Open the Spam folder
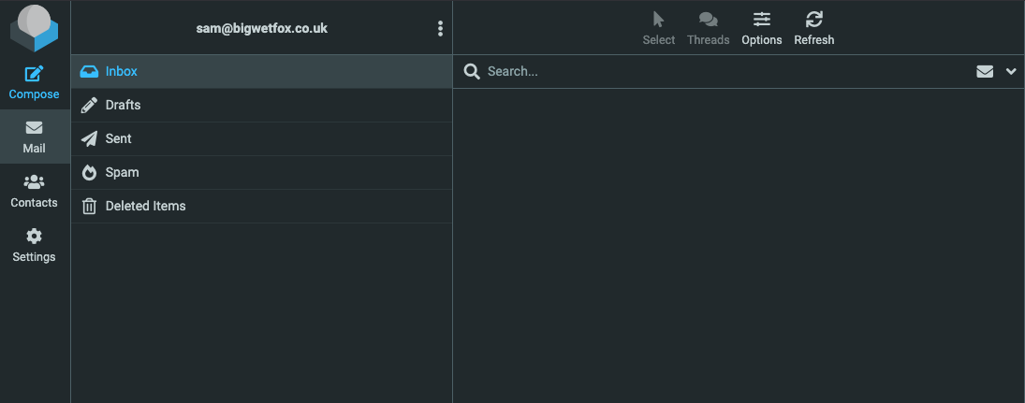1025x403 pixels. 122,172
